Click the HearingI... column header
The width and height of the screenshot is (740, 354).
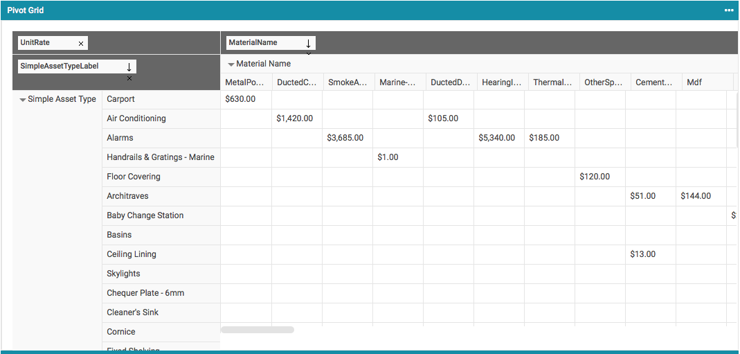coord(502,82)
